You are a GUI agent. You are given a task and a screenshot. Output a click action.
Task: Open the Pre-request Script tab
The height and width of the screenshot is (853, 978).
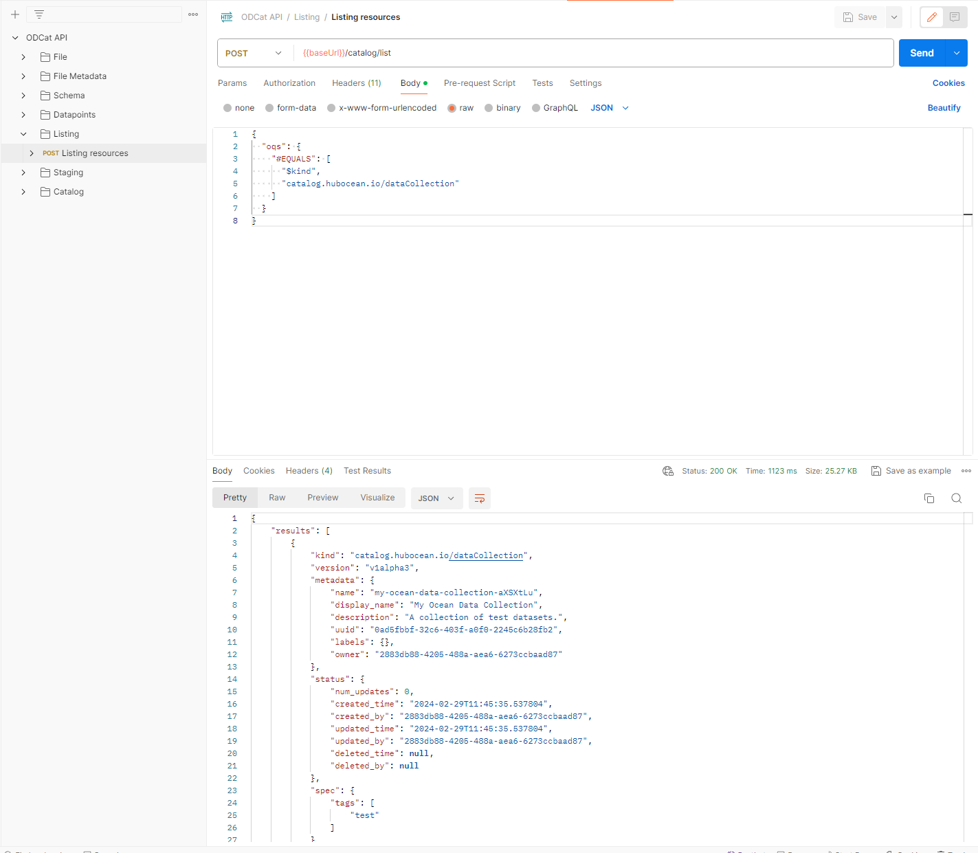480,83
